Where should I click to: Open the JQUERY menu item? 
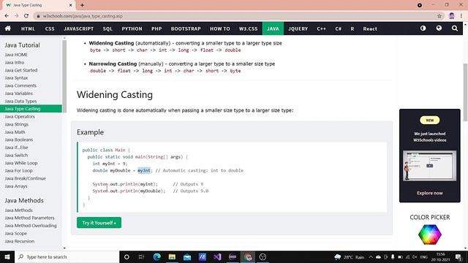(x=298, y=28)
